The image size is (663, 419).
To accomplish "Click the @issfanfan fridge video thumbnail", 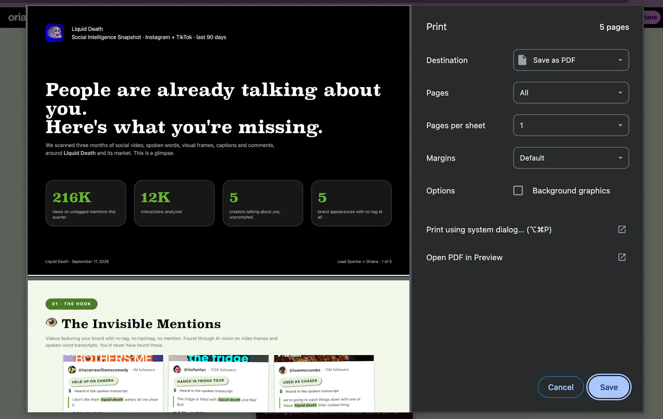I will [x=219, y=358].
